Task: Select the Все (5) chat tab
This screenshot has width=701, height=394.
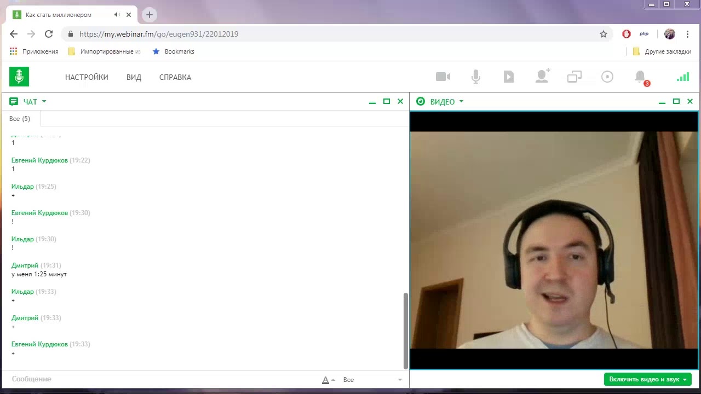Action: click(20, 119)
